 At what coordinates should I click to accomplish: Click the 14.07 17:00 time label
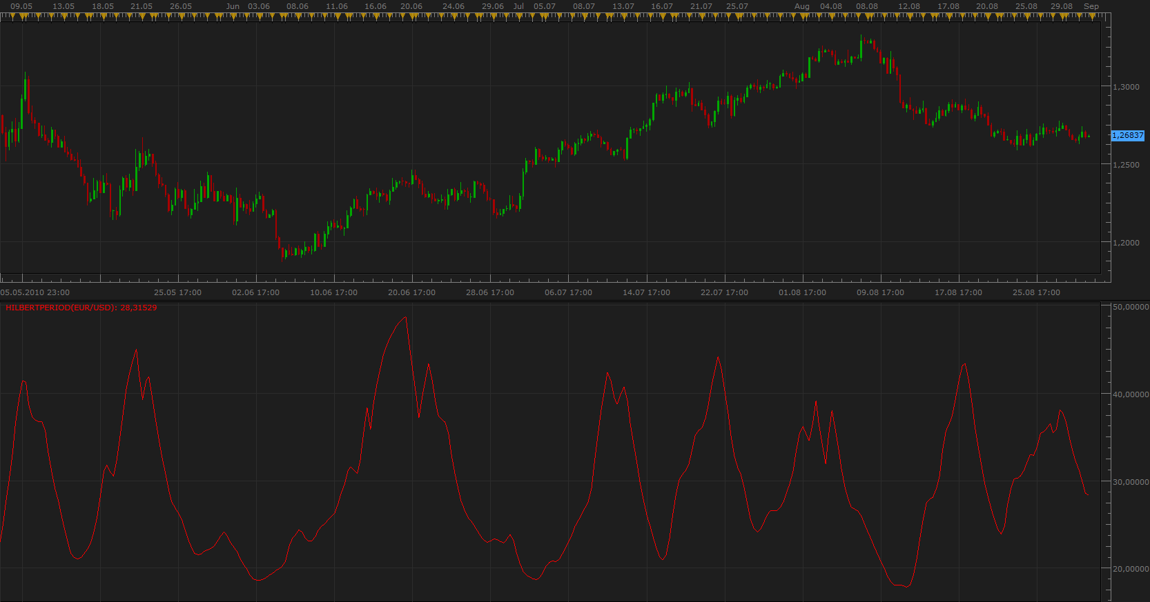647,292
